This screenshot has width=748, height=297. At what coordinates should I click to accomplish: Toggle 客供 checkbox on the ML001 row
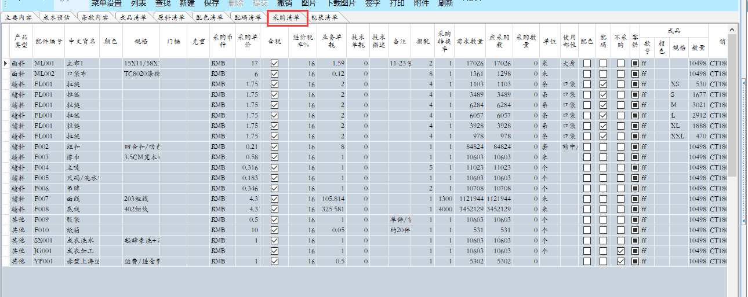(x=635, y=63)
